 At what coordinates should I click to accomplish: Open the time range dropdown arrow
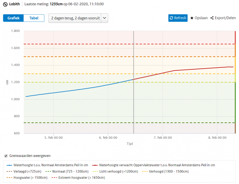[x=104, y=18]
